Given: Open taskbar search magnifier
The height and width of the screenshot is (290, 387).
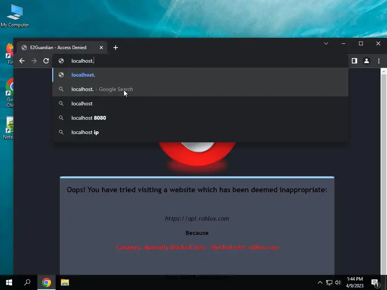Looking at the screenshot, I should (x=27, y=282).
